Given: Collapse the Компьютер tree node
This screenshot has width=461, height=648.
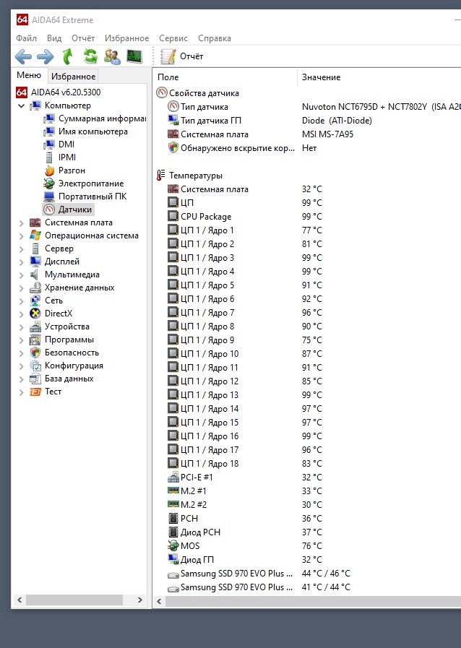Looking at the screenshot, I should [22, 105].
